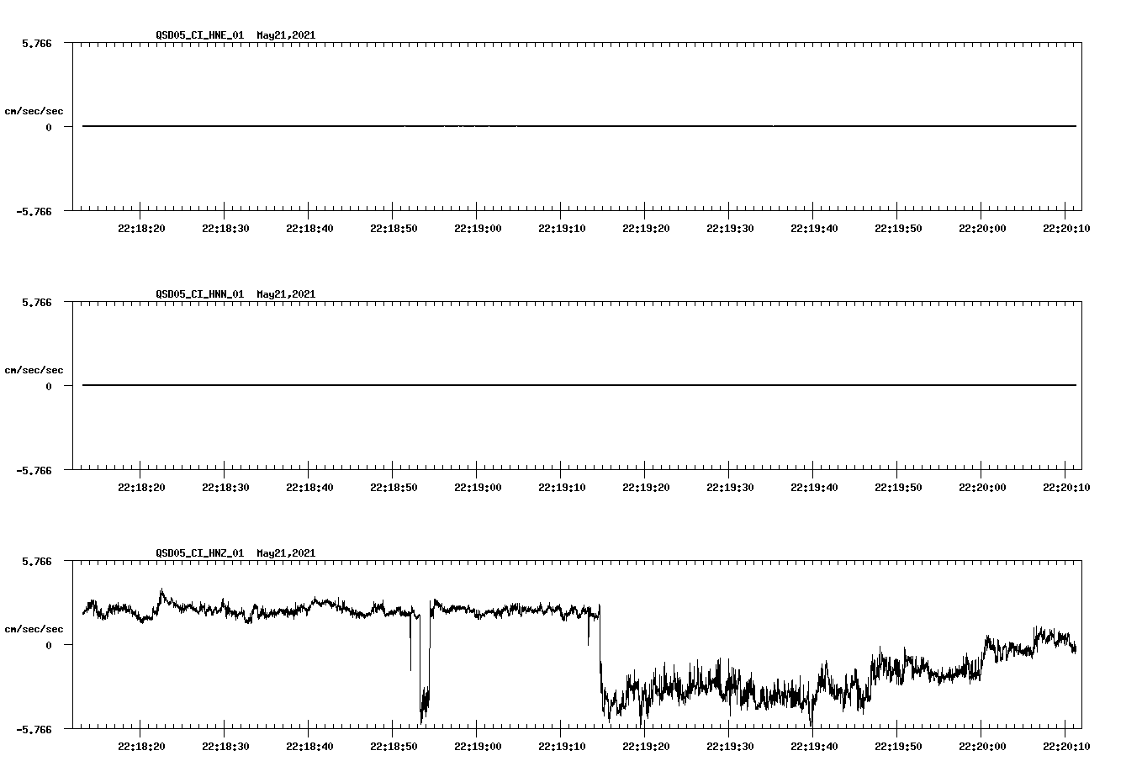
Task: Click 22:19:00 time label under HNZ plot
Action: point(478,747)
